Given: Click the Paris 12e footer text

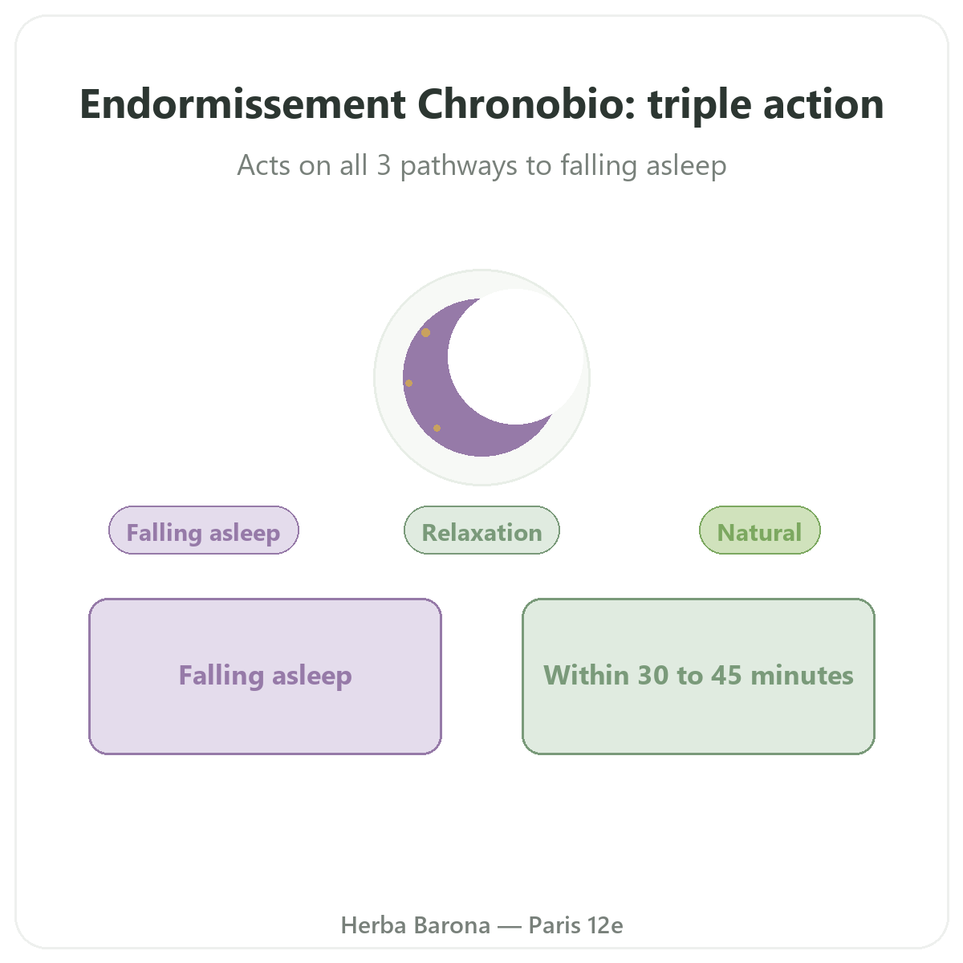Looking at the screenshot, I should click(575, 925).
